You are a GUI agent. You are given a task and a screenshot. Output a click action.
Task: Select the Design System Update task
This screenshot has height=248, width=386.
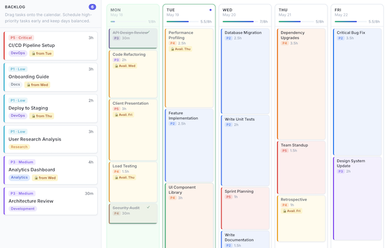click(357, 199)
